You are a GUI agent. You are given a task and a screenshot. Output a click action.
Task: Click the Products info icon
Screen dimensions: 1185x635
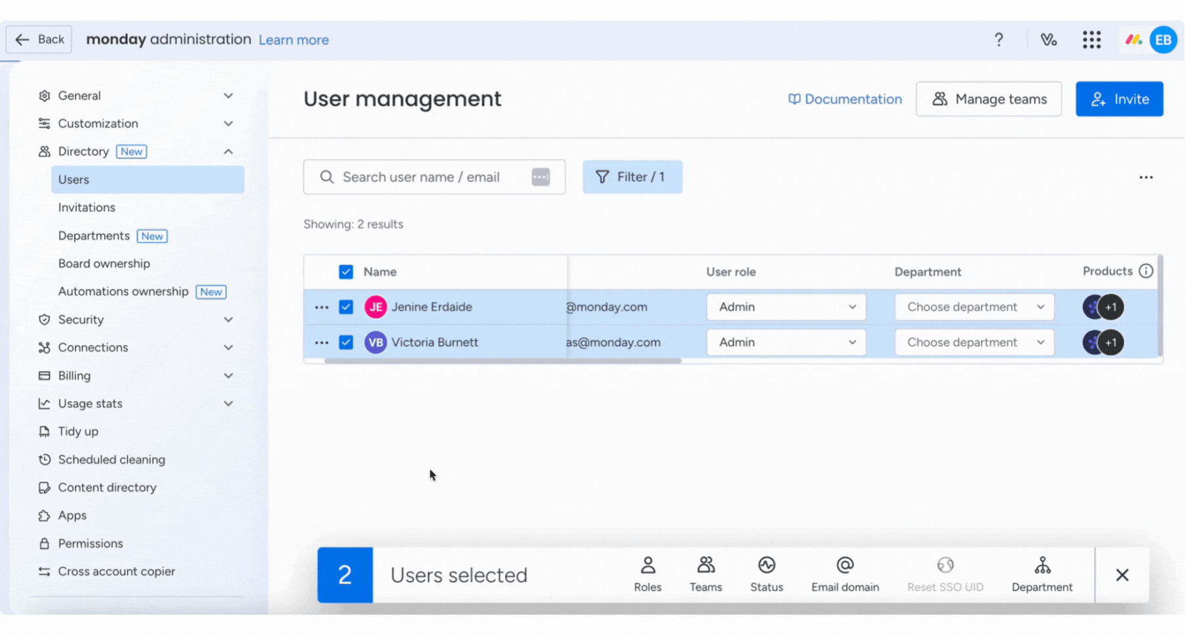(1146, 271)
